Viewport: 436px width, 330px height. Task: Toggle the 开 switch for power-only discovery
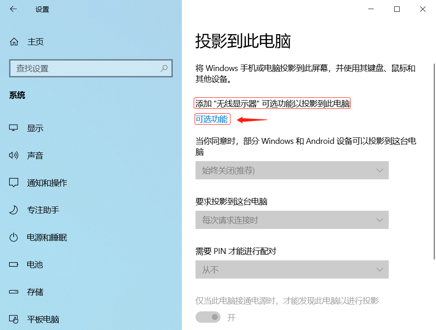[x=208, y=317]
